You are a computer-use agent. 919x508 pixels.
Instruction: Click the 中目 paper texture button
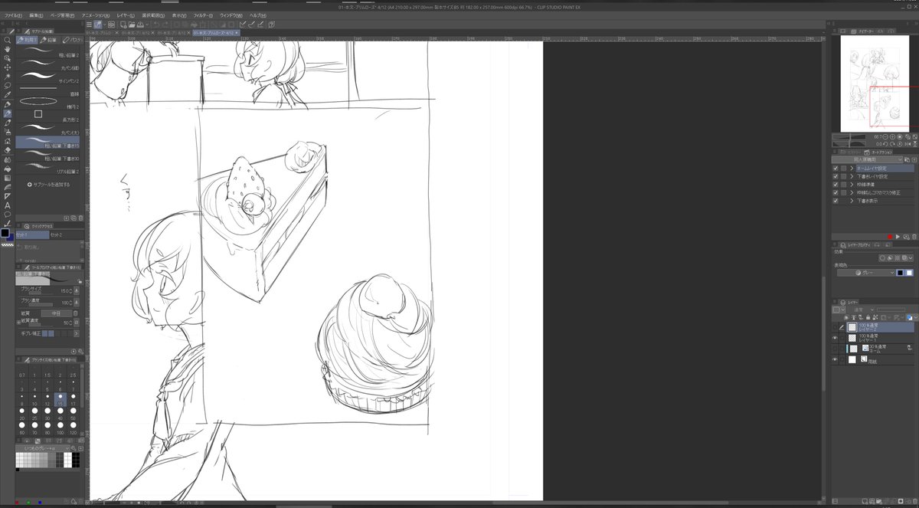tap(56, 313)
